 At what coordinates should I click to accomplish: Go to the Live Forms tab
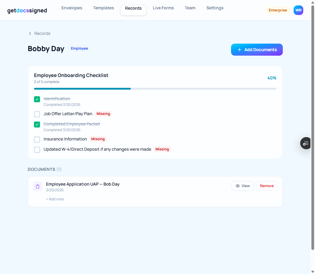[x=163, y=8]
